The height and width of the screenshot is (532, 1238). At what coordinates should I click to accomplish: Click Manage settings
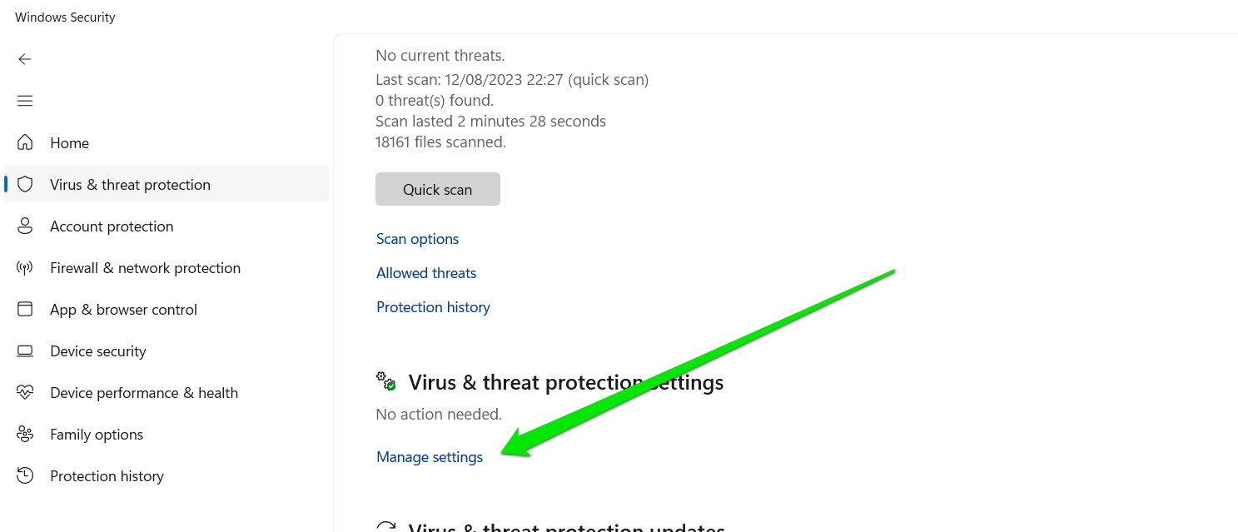pos(430,456)
